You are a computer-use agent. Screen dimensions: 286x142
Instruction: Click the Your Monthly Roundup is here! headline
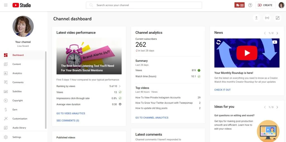(x=234, y=73)
